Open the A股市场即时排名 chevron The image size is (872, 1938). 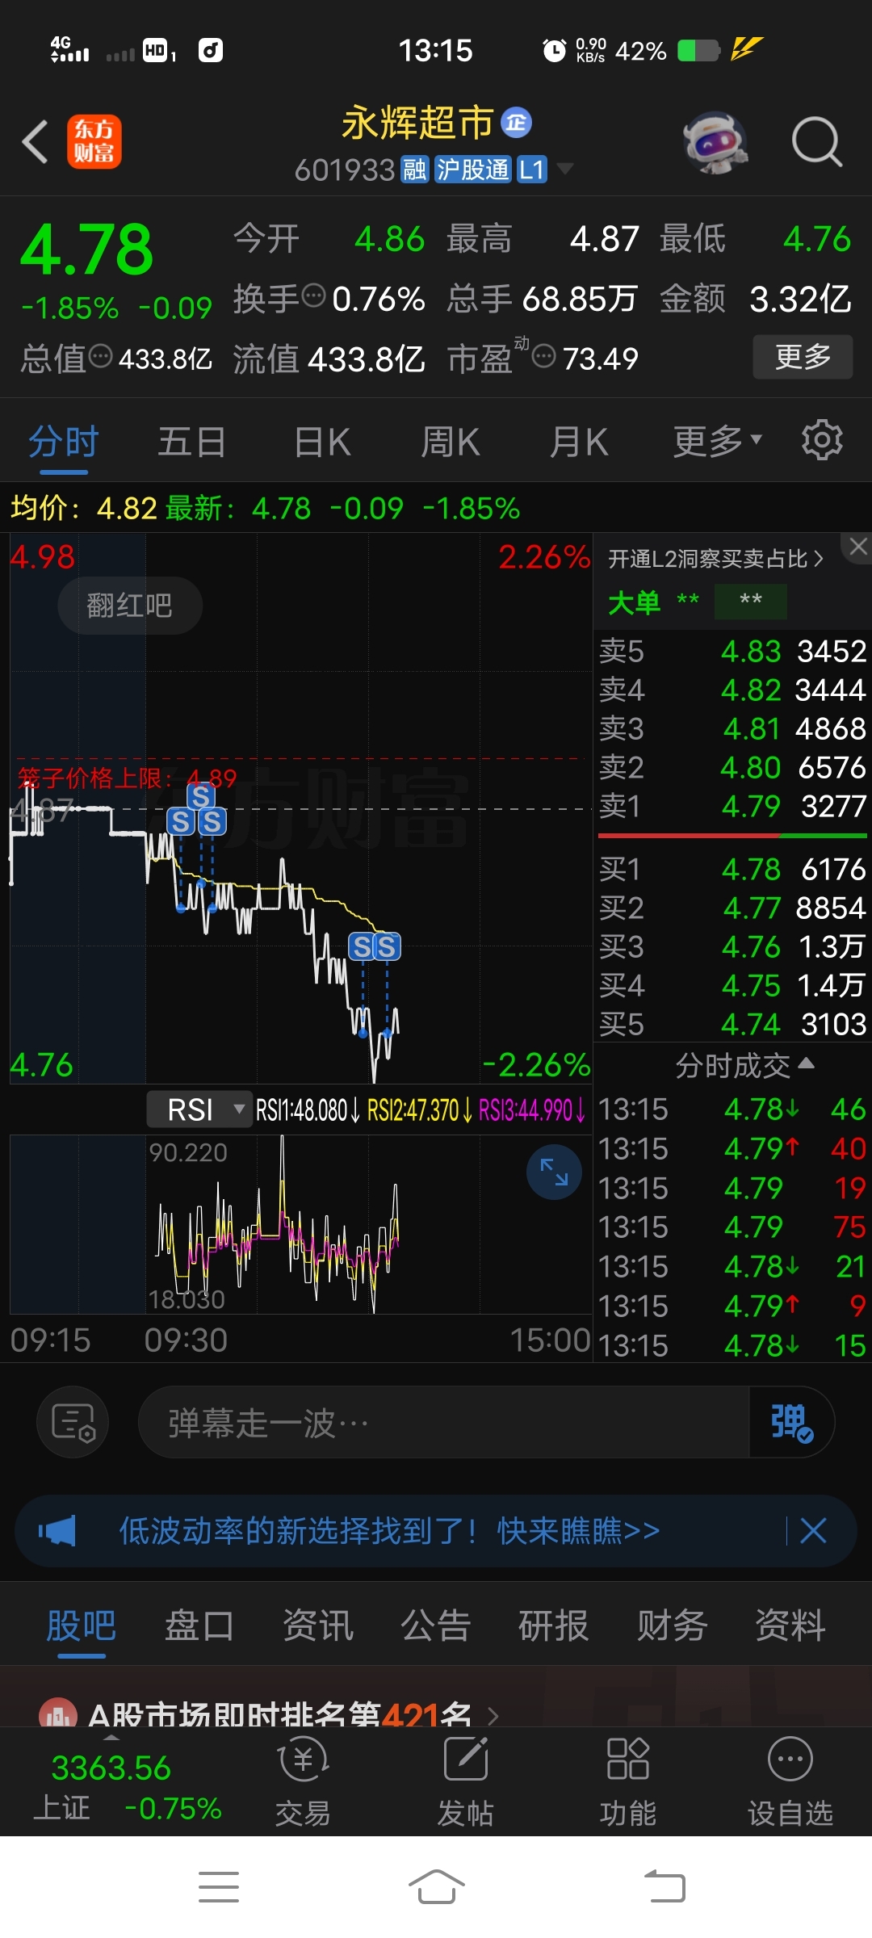pos(493,1715)
